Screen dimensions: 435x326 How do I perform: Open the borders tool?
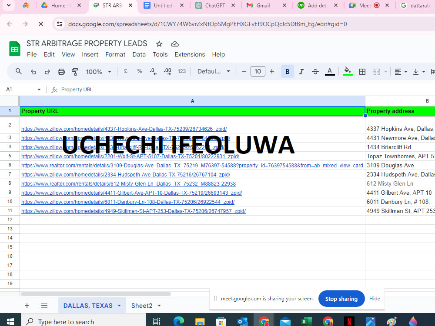362,72
